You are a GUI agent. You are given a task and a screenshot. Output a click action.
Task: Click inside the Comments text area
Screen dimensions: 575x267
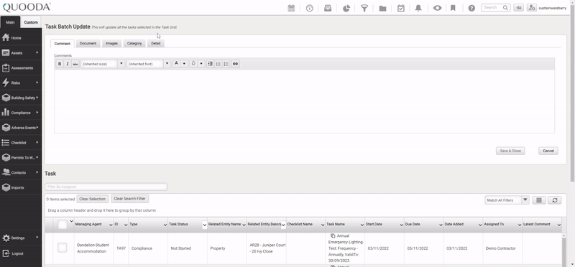304,101
